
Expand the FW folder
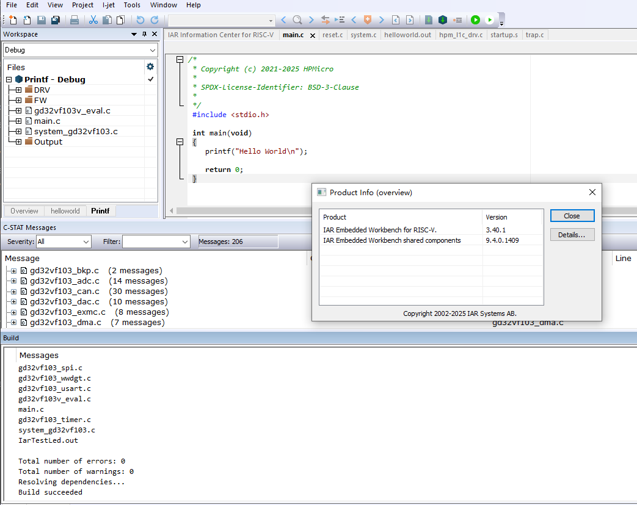click(x=18, y=100)
